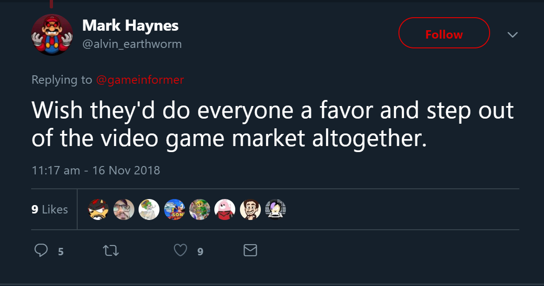544x286 pixels.
Task: Retweet this tweet
Action: (111, 251)
